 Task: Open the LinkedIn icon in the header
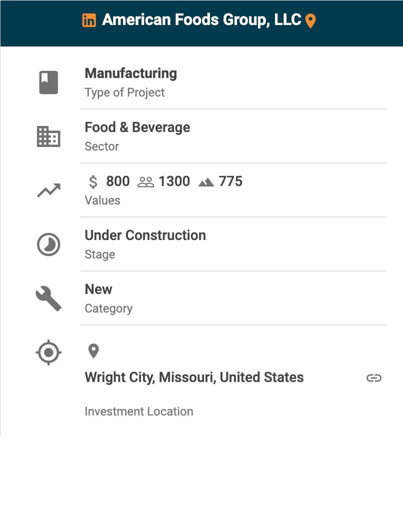89,20
